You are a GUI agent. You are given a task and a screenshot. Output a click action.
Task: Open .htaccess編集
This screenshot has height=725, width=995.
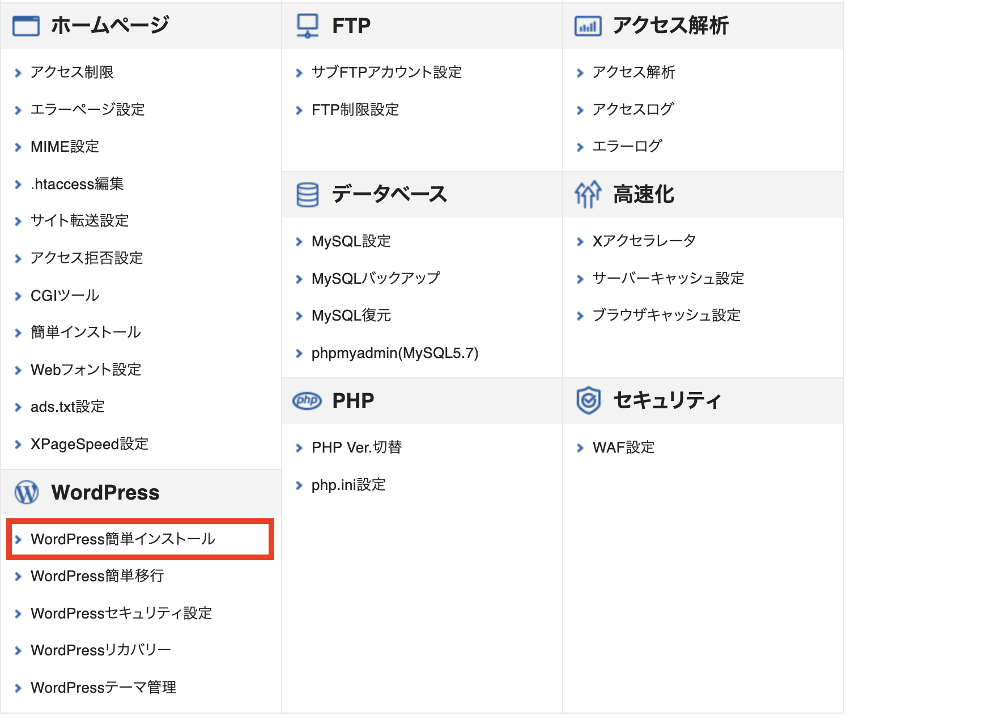pyautogui.click(x=77, y=184)
